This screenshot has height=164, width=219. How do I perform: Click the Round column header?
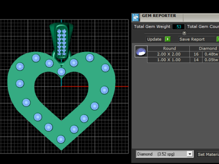168,48
